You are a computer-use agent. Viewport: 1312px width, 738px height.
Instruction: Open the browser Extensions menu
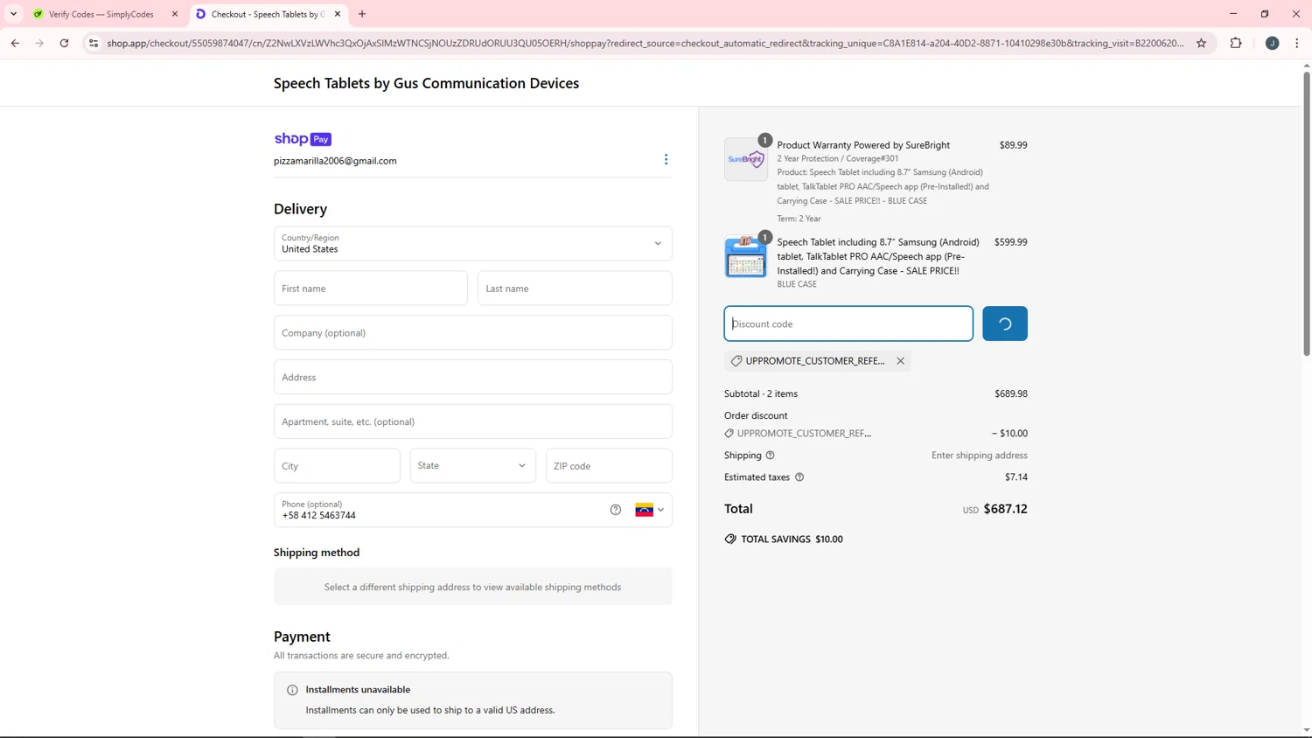(1236, 43)
